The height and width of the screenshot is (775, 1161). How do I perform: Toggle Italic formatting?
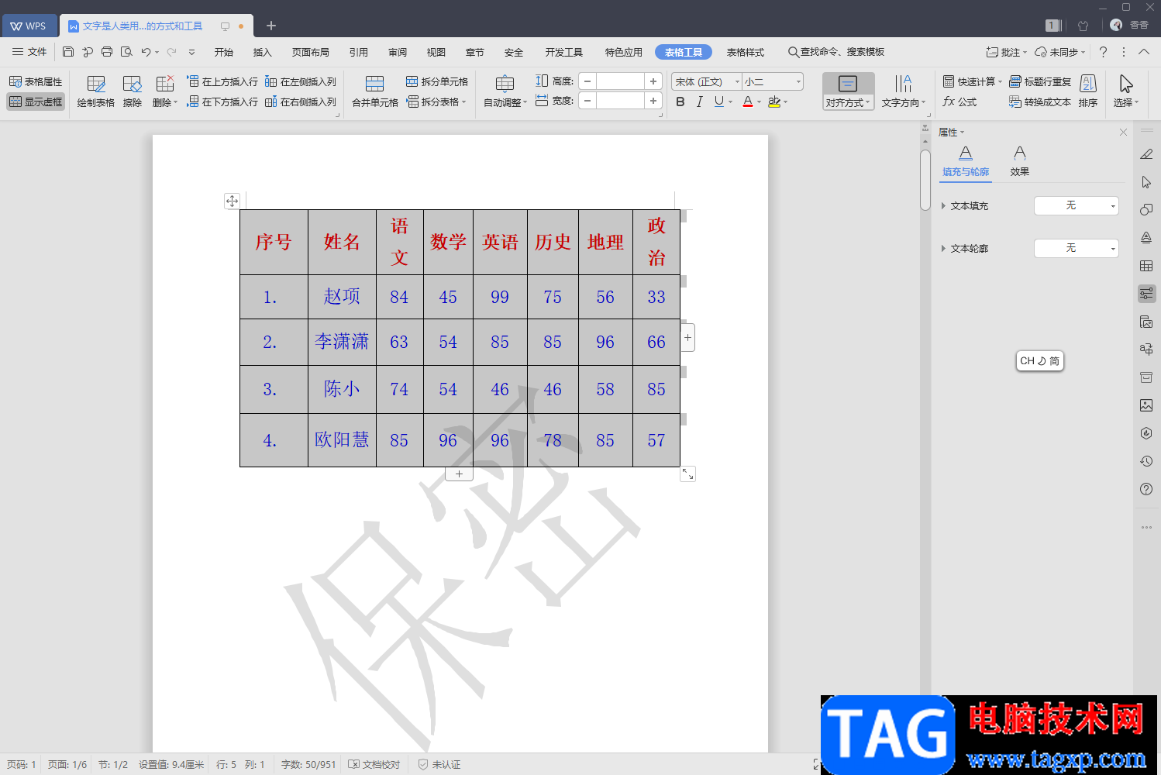click(x=699, y=102)
